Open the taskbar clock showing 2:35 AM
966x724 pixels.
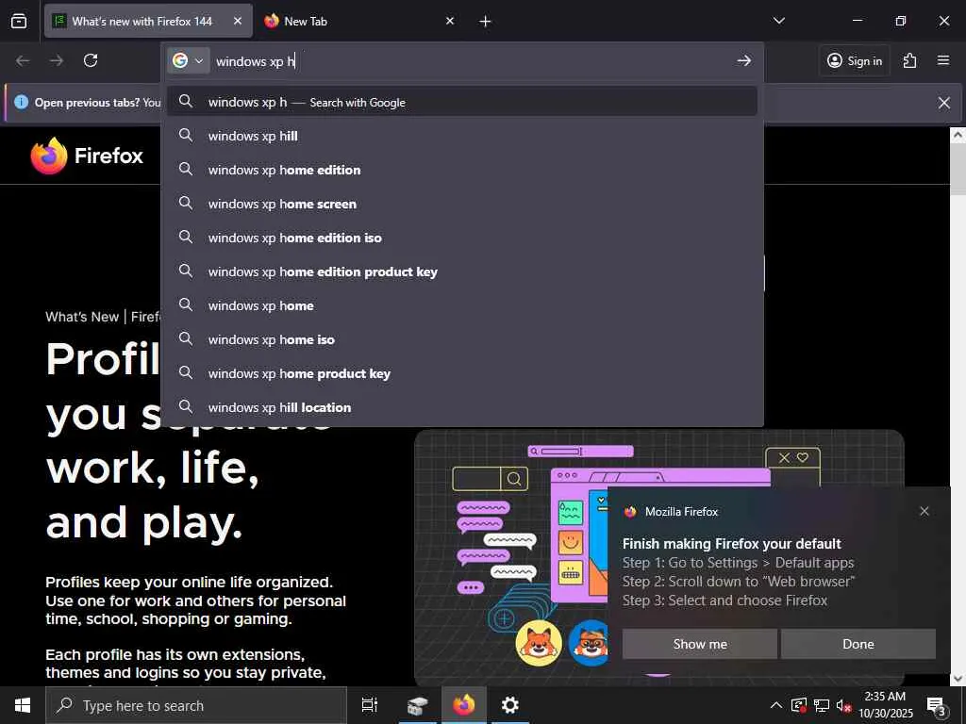pyautogui.click(x=885, y=705)
